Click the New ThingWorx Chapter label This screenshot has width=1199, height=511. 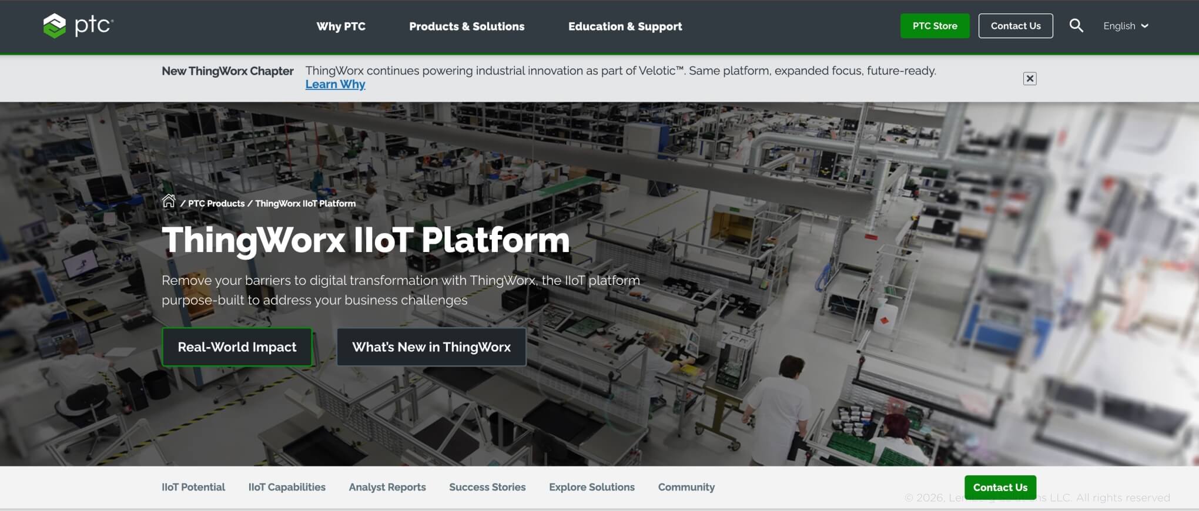point(227,71)
